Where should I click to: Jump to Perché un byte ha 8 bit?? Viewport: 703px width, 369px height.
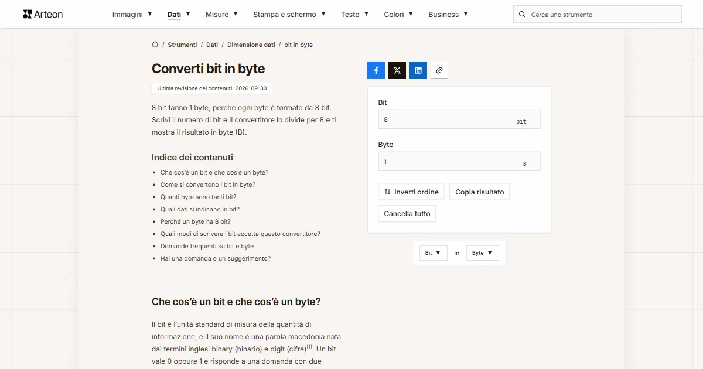[x=196, y=221]
